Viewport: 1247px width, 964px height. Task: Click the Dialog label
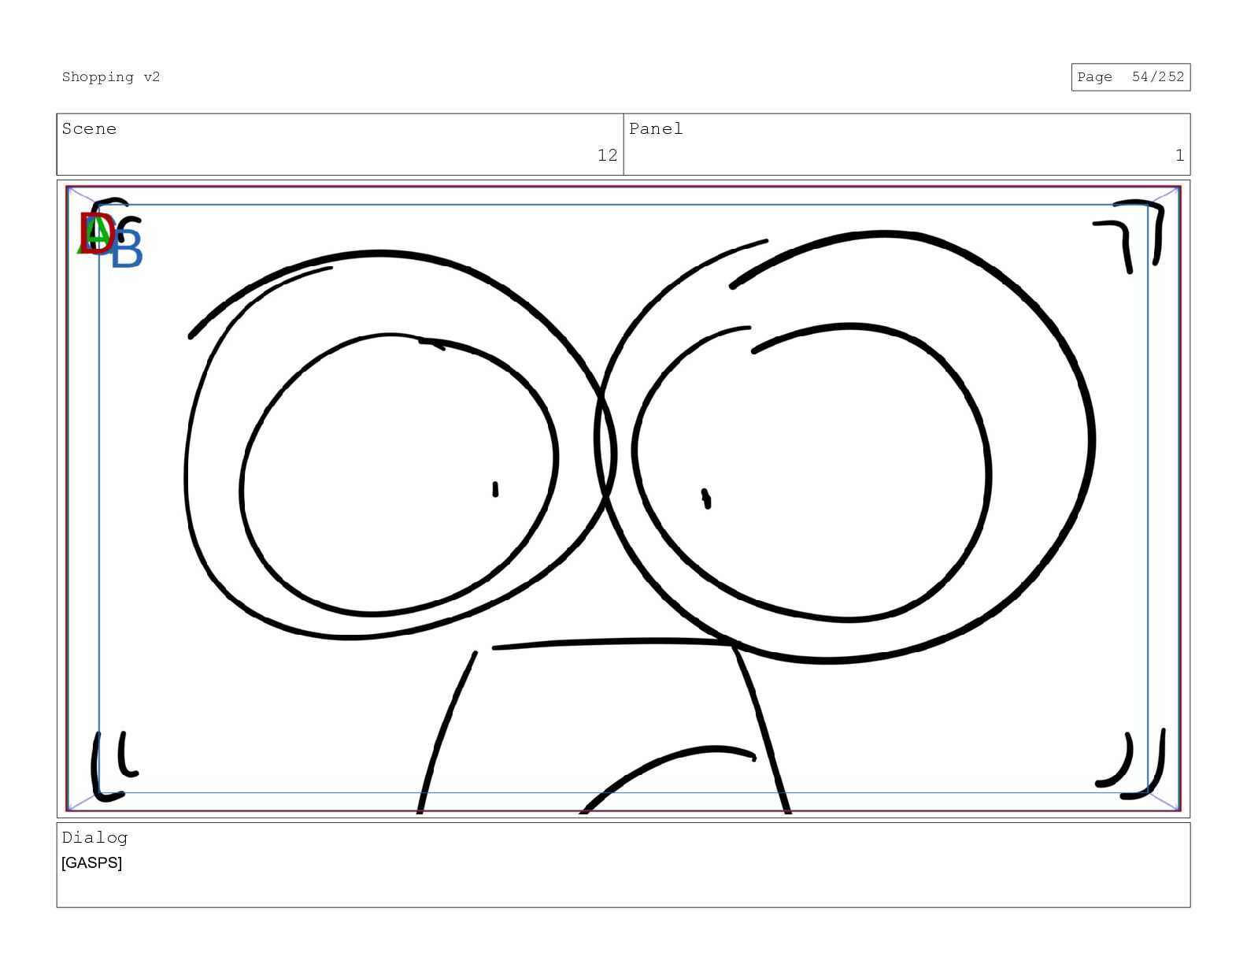[x=94, y=837]
